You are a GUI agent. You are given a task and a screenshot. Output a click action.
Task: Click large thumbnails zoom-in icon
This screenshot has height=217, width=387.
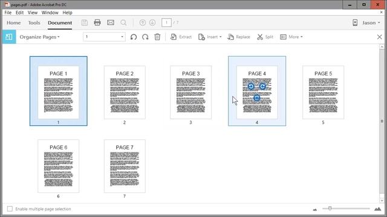click(377, 209)
